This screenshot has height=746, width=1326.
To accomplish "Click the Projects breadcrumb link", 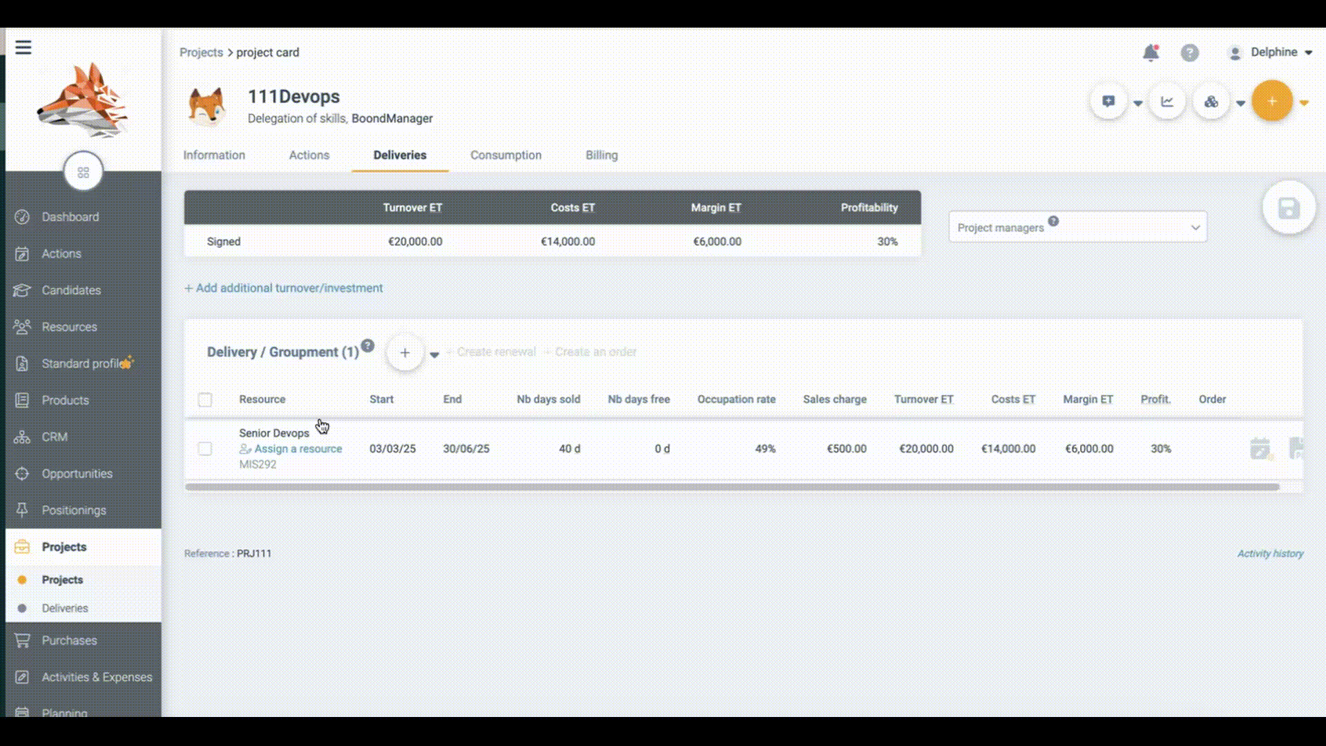I will 201,52.
